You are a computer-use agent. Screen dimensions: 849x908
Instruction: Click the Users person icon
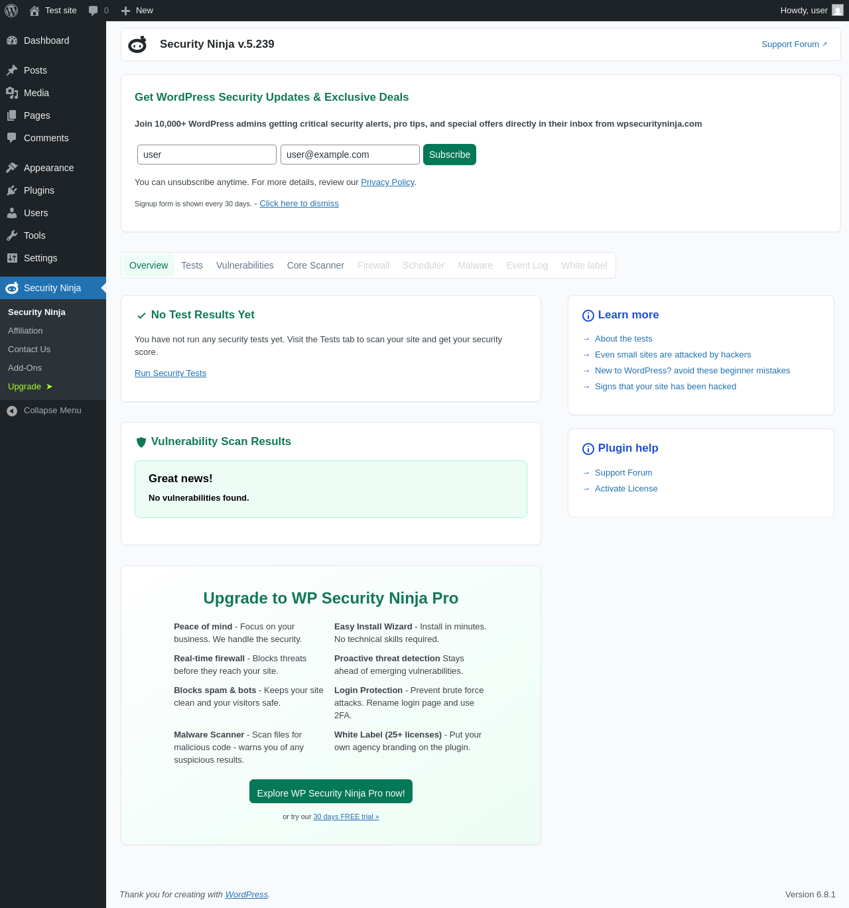(12, 213)
